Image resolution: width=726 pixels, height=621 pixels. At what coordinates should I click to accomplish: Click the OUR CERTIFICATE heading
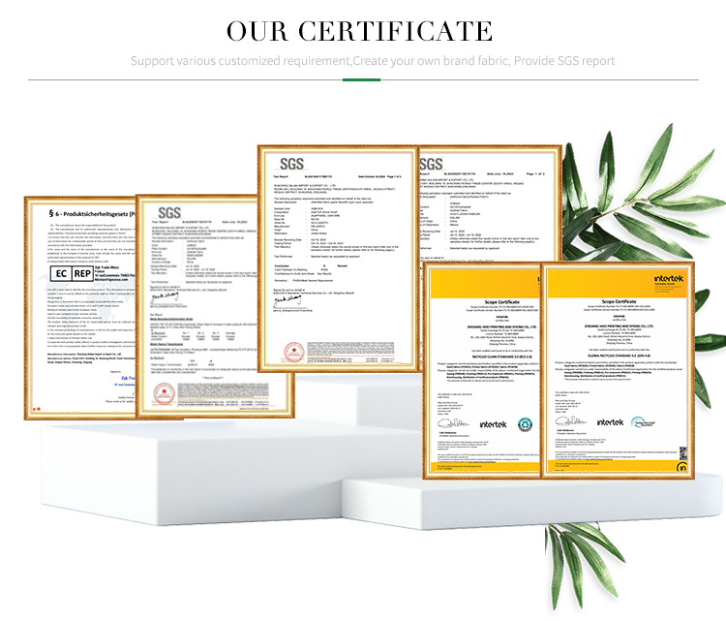(x=360, y=31)
